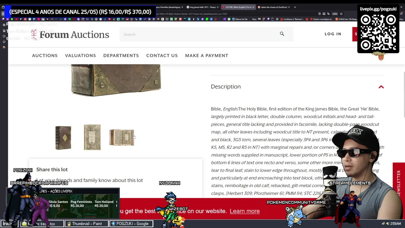Close the king james bible 1611 tab
405x228 pixels.
[x=218, y=7]
